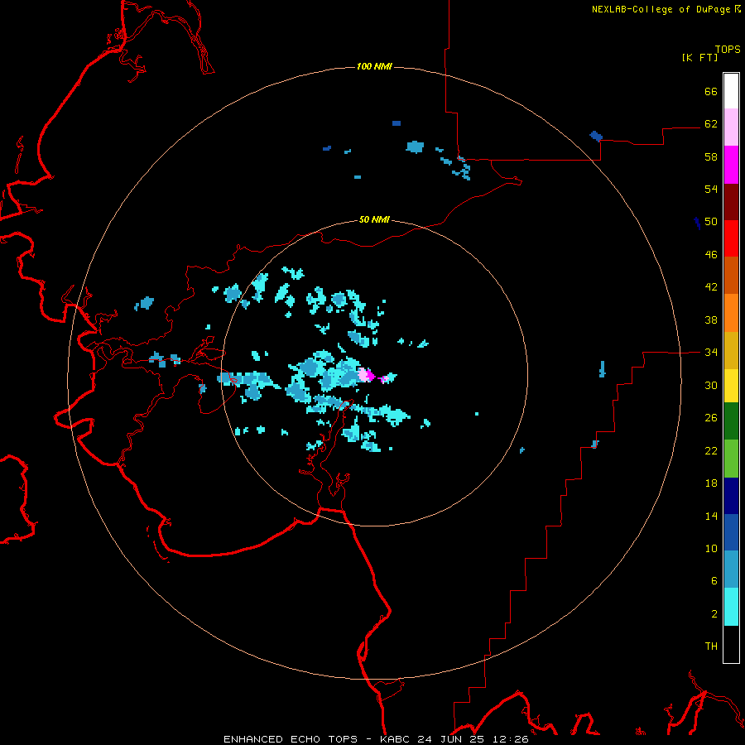Click the 10 scale label

(711, 548)
